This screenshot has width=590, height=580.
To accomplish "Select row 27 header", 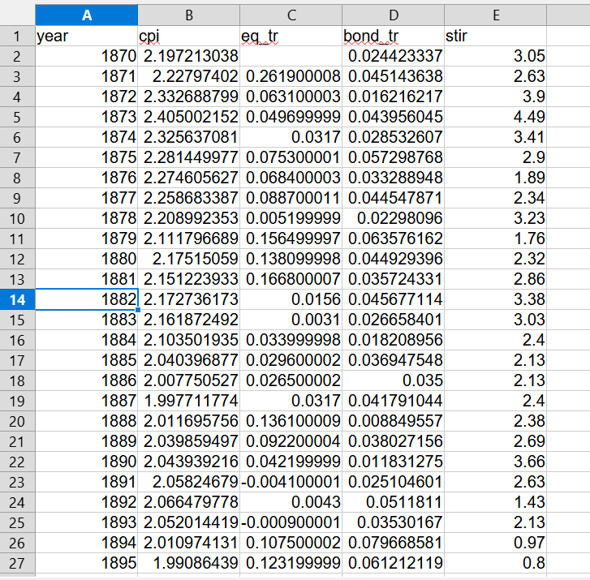I will (17, 564).
